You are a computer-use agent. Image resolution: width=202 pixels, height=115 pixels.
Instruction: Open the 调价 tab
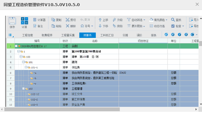point(139,35)
